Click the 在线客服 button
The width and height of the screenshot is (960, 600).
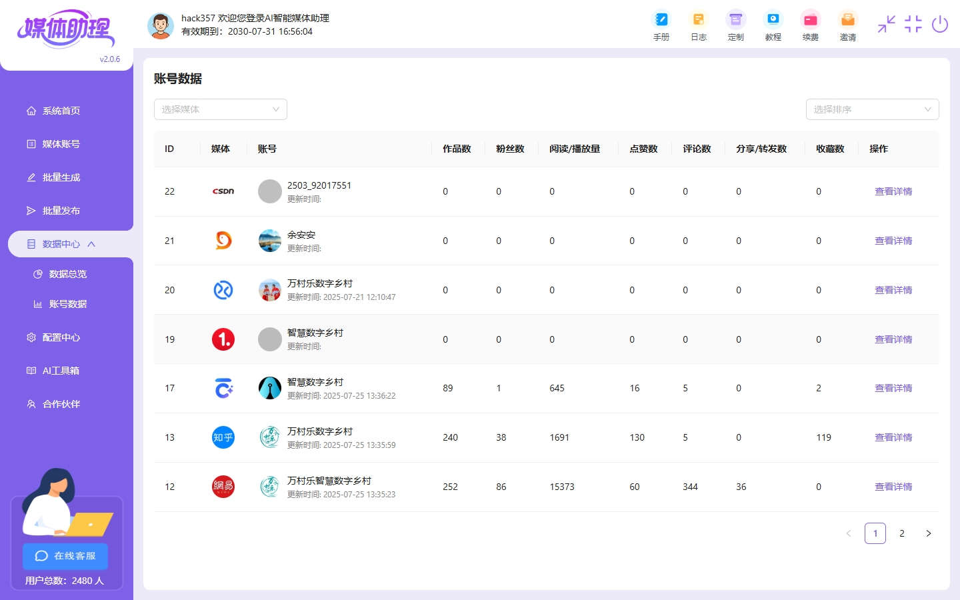coord(65,556)
